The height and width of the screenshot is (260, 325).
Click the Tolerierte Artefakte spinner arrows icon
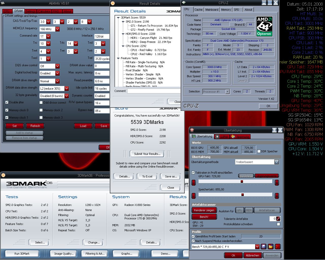(x=278, y=219)
